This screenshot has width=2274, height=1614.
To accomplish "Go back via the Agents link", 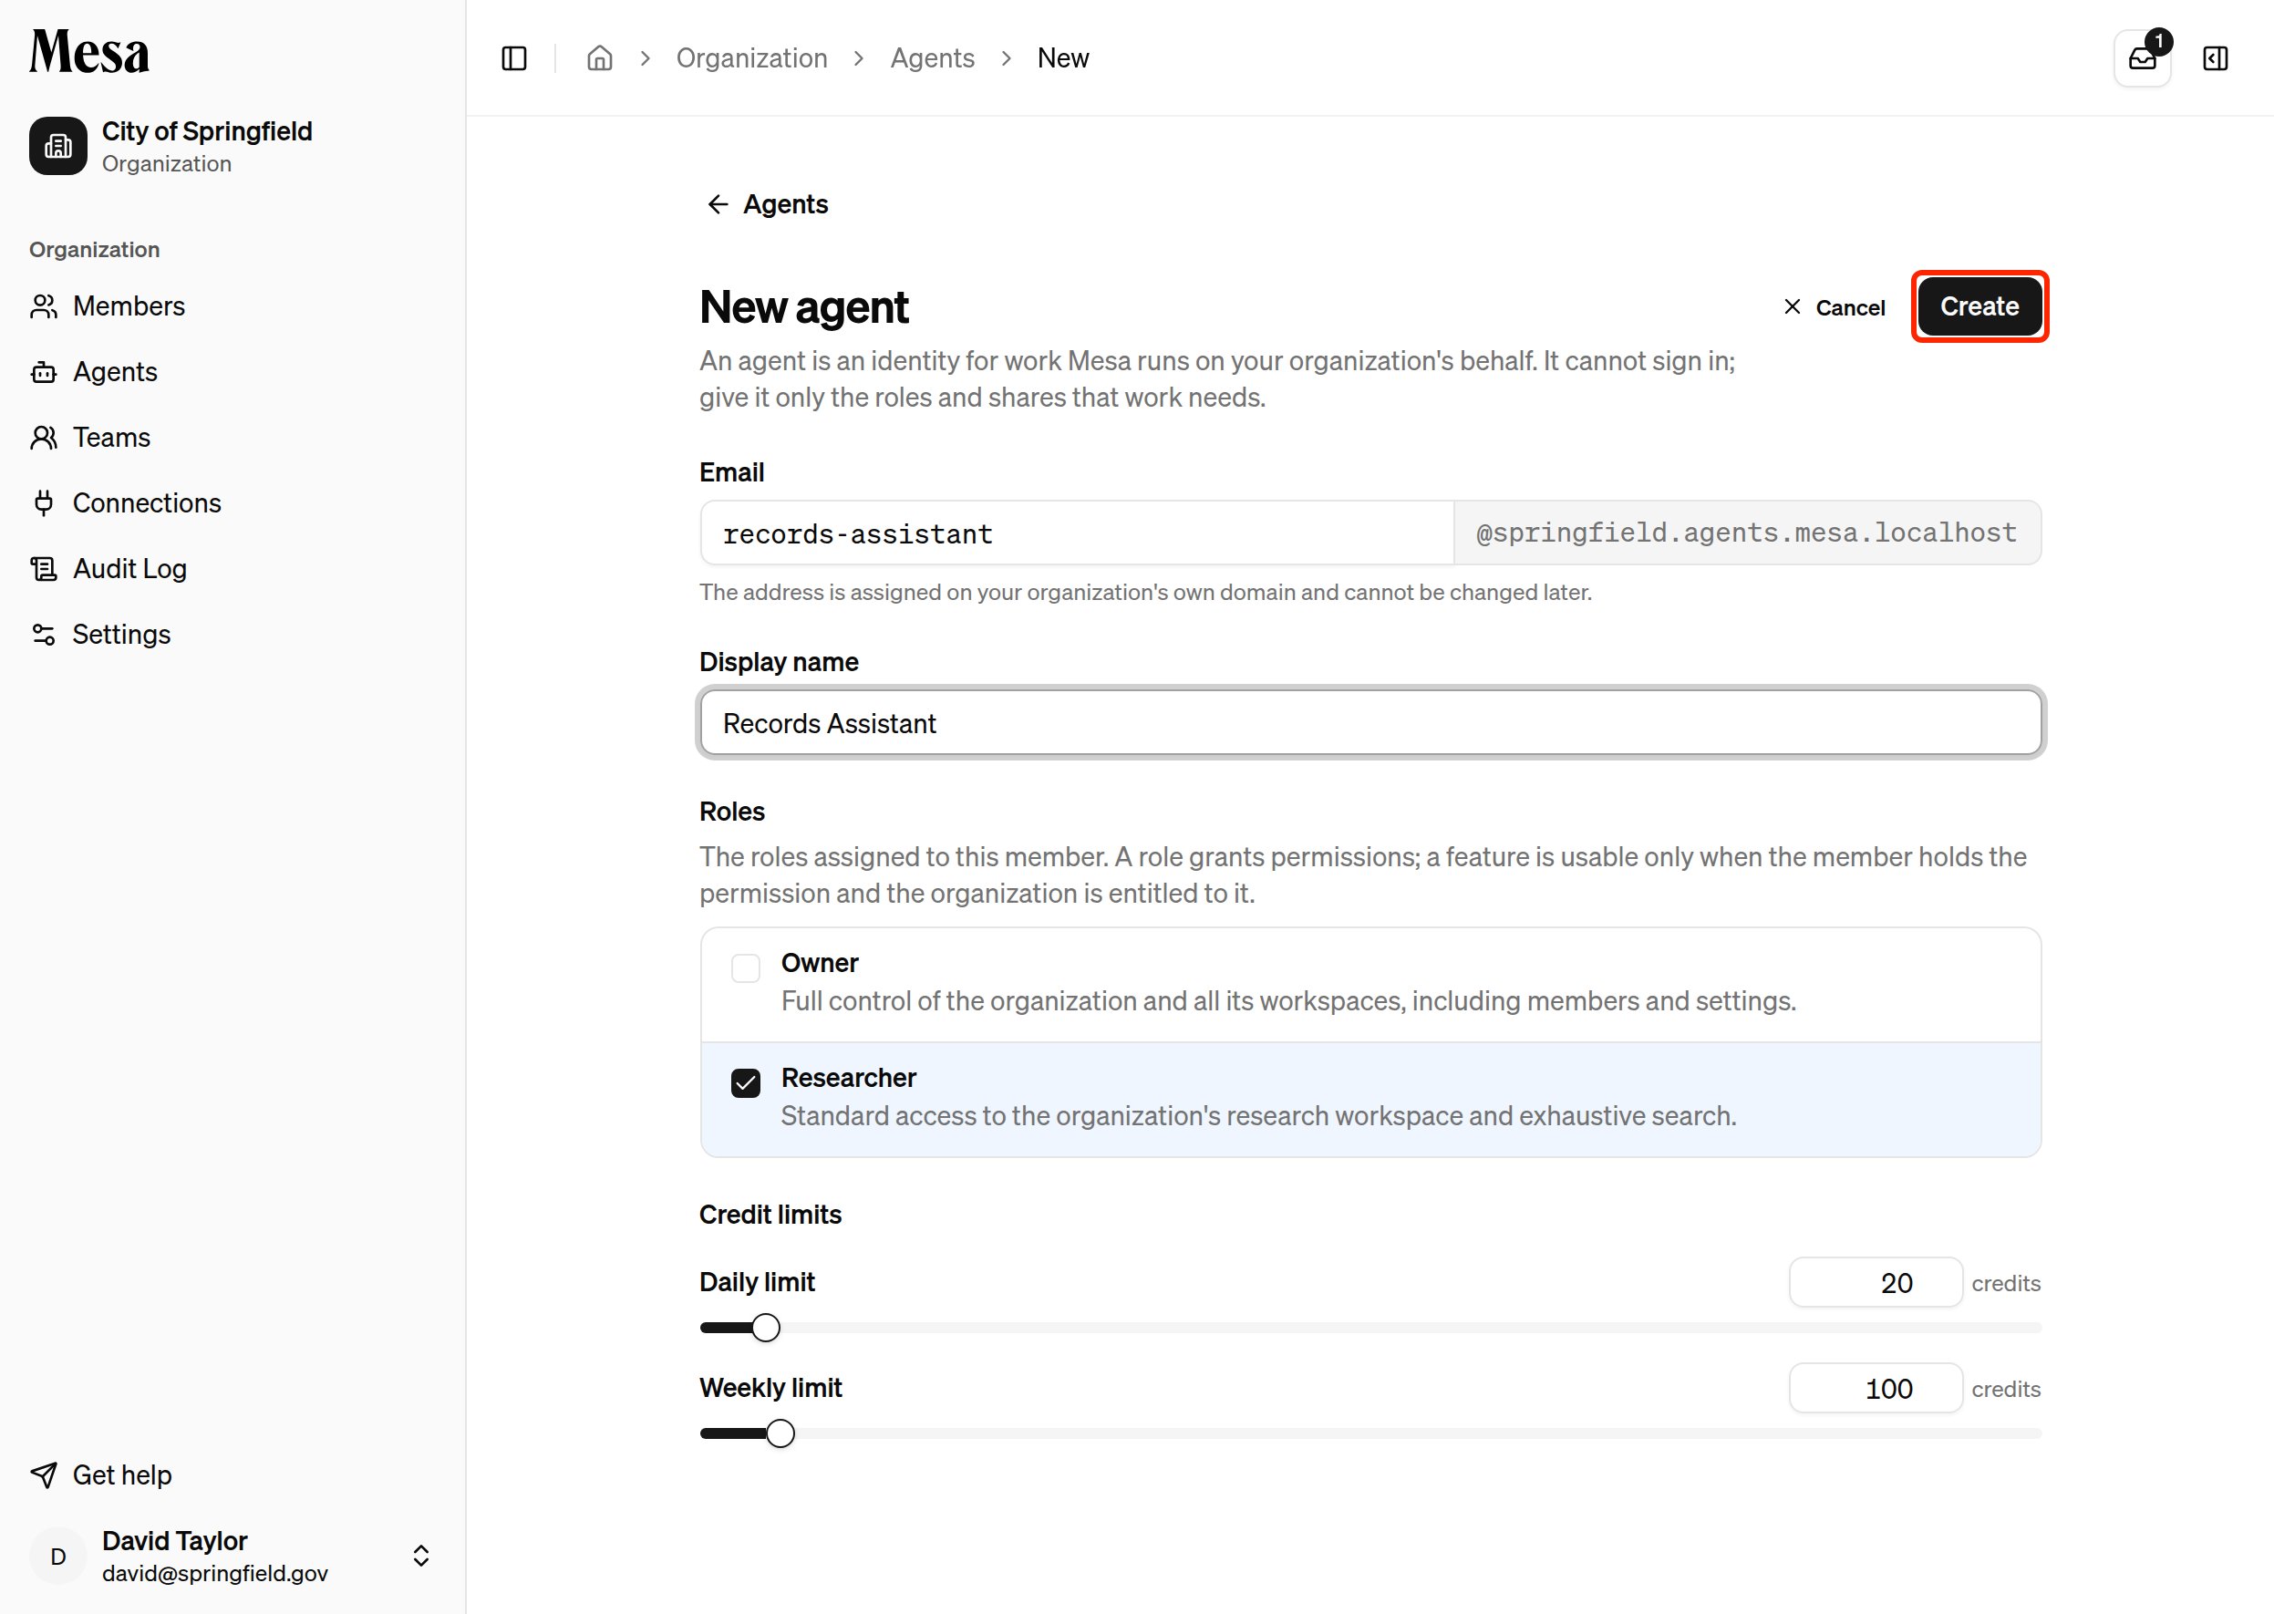I will pyautogui.click(x=768, y=203).
